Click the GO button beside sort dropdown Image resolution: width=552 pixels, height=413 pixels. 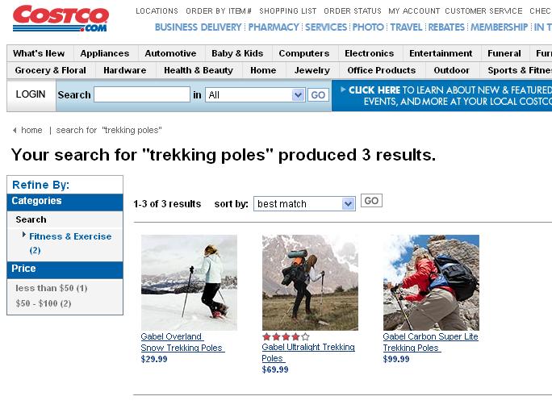(371, 201)
